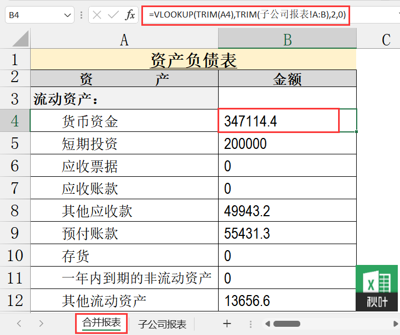
Task: Select cell 预付账款
Action: pos(124,233)
